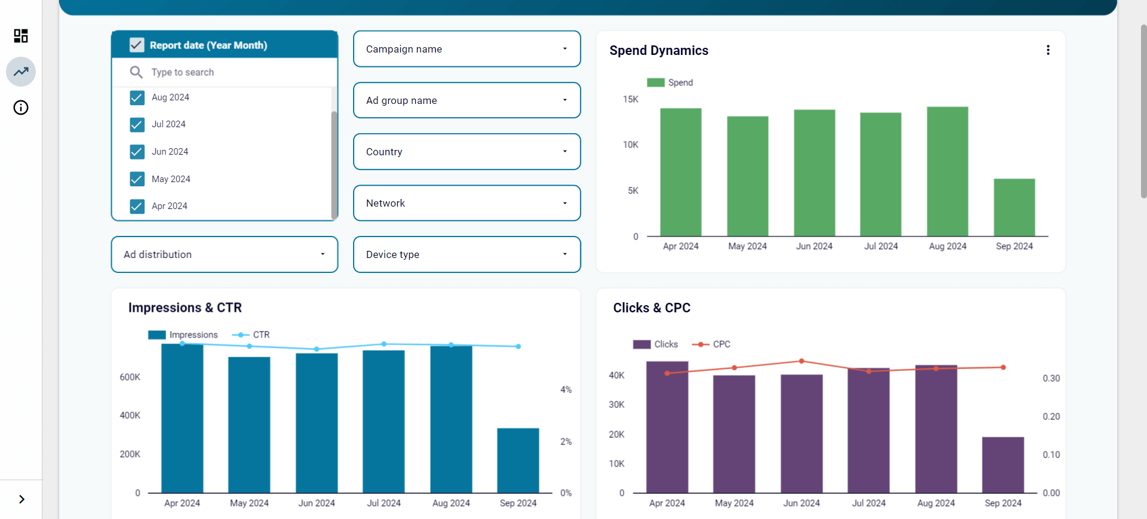Select the Network filter dropdown
Screen dimensions: 1147x519
pyautogui.click(x=467, y=203)
